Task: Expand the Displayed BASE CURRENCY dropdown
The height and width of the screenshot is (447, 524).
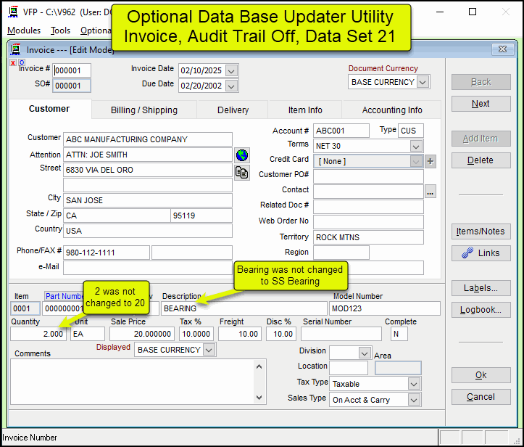Action: 209,350
